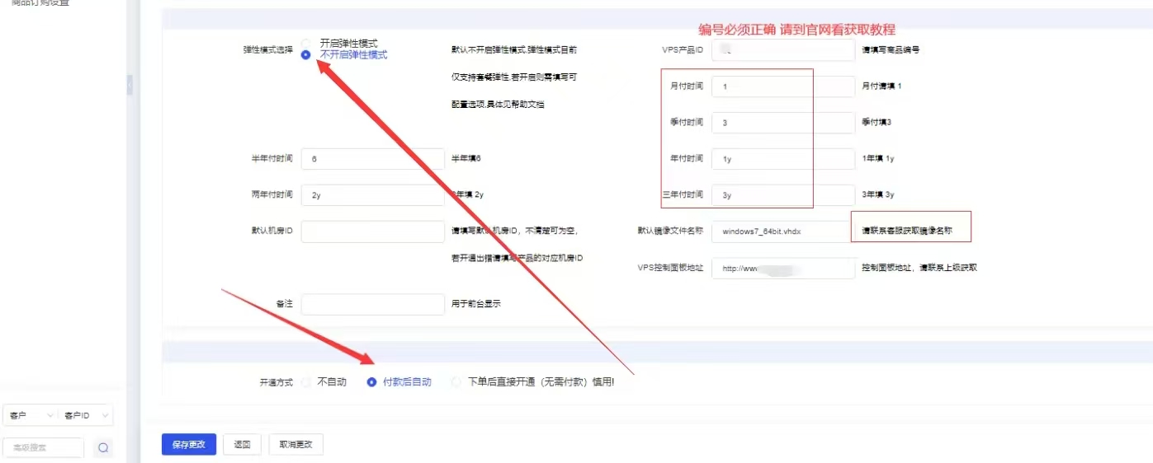Click the 月付请填 1 hint text
The width and height of the screenshot is (1153, 463).
coord(881,87)
